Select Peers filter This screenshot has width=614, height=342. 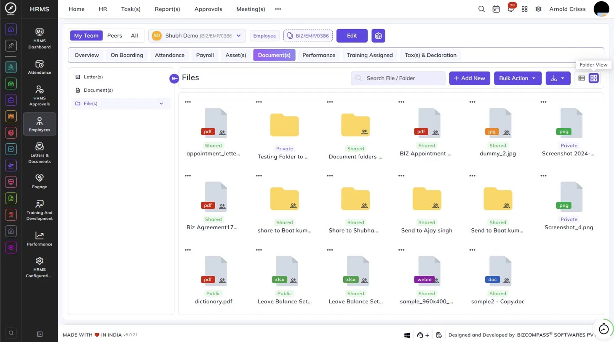[115, 36]
